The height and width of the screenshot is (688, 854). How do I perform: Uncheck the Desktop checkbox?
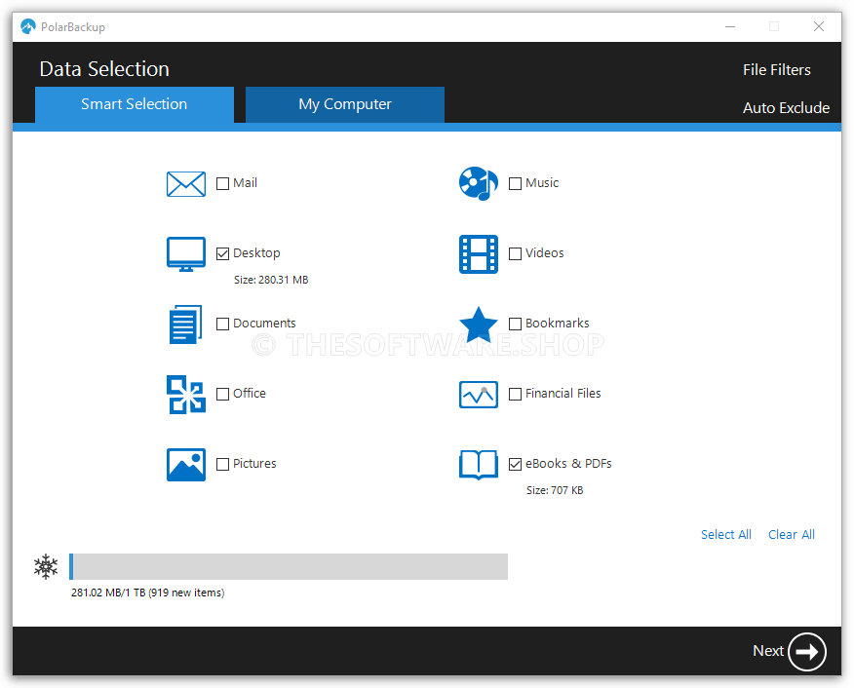tap(222, 253)
